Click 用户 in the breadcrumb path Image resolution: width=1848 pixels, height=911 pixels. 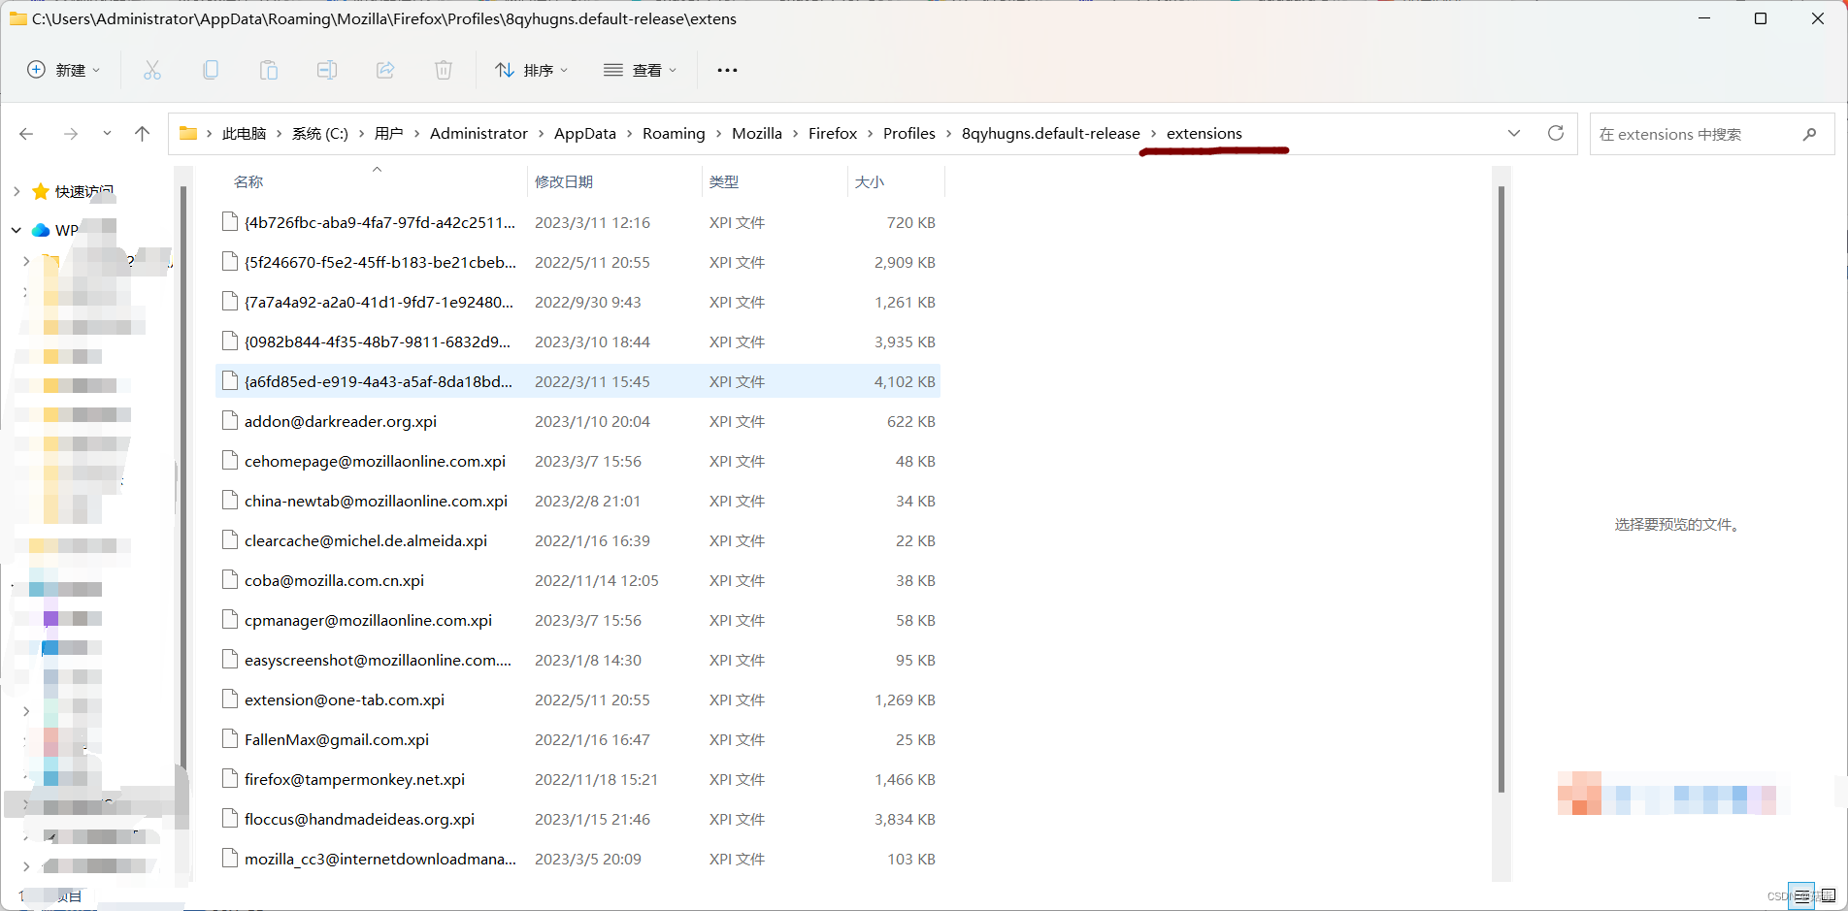389,134
